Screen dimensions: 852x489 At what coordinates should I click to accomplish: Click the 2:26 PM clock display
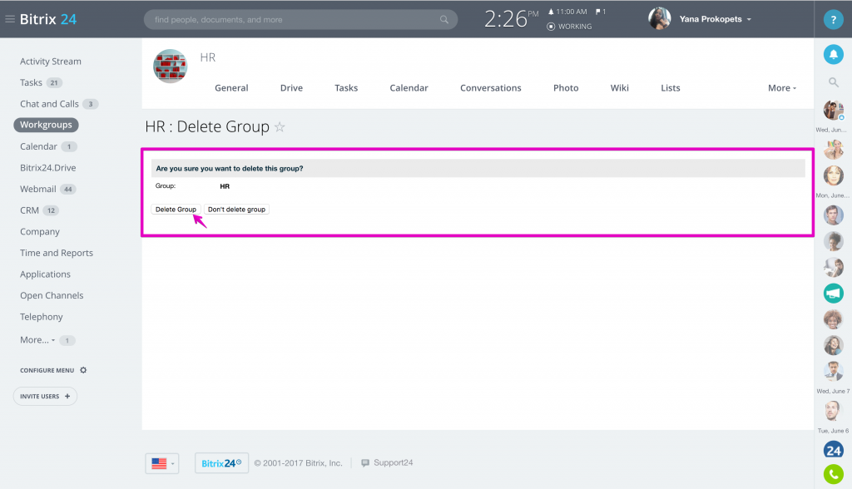[511, 19]
